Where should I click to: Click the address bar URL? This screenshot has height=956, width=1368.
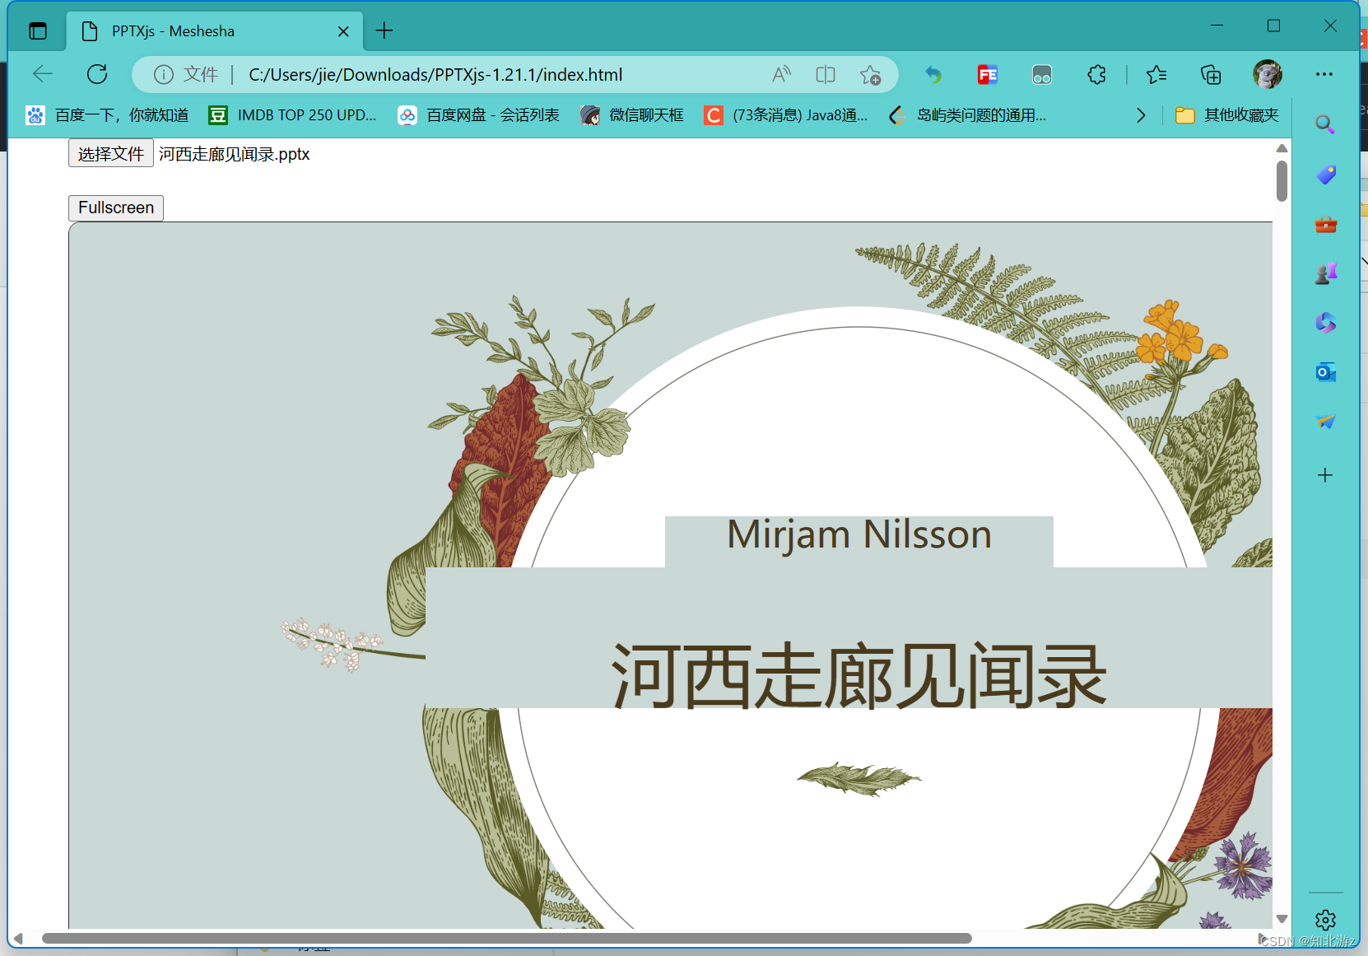coord(435,75)
